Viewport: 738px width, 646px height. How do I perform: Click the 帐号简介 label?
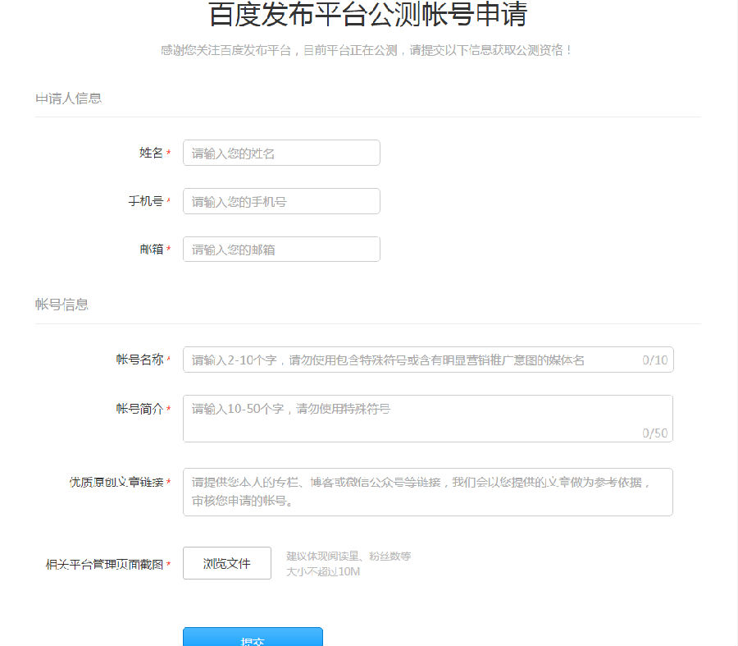tap(139, 409)
